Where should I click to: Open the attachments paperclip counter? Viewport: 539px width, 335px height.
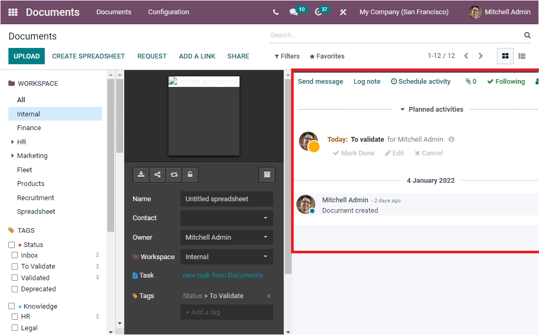(471, 82)
